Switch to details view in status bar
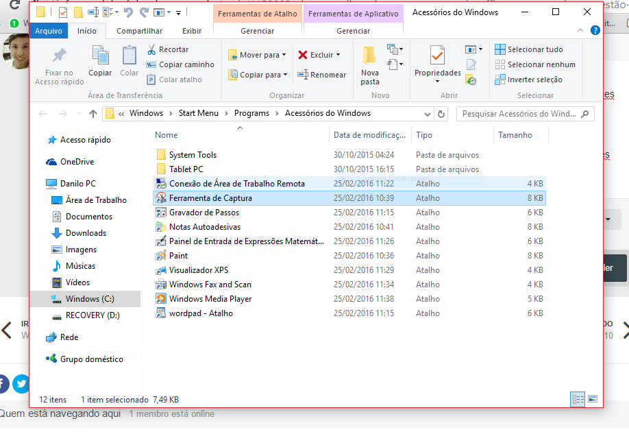The width and height of the screenshot is (629, 432). pyautogui.click(x=578, y=399)
